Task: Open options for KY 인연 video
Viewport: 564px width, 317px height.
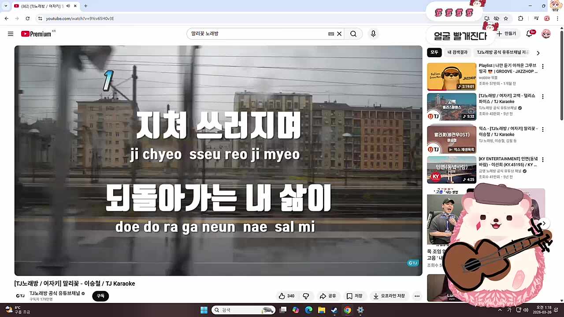Action: 543,159
